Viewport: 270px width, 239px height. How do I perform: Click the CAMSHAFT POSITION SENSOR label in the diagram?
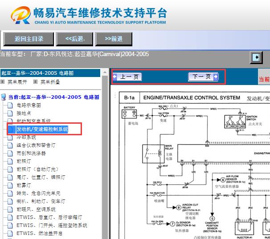point(212,227)
